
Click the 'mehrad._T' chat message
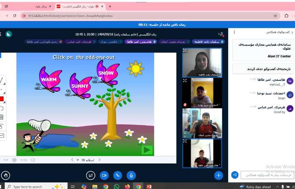click(x=277, y=85)
